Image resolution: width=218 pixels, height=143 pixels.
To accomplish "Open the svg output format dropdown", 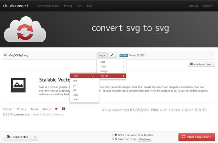I will pyautogui.click(x=102, y=55).
